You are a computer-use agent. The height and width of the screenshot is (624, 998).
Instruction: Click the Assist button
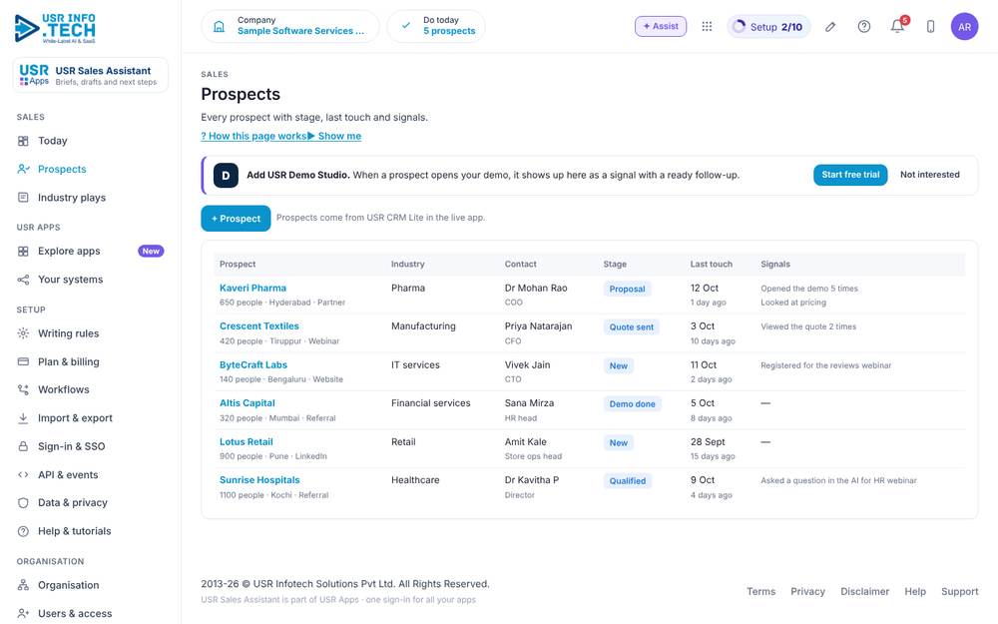661,26
